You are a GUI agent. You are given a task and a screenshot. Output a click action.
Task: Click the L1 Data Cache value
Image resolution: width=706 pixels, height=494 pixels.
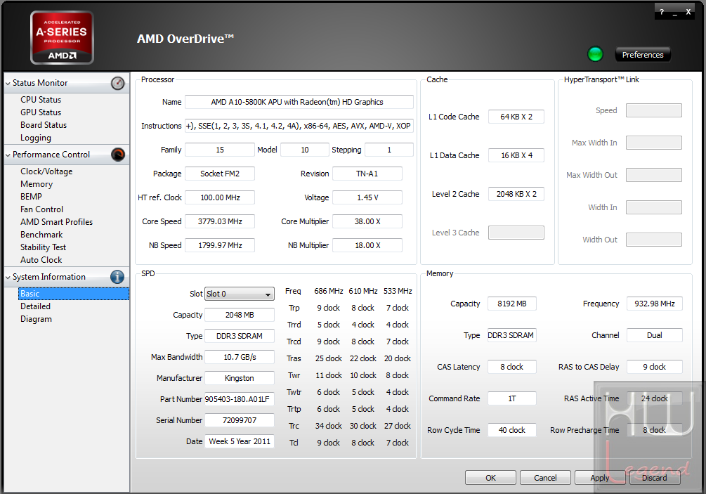[x=516, y=155]
